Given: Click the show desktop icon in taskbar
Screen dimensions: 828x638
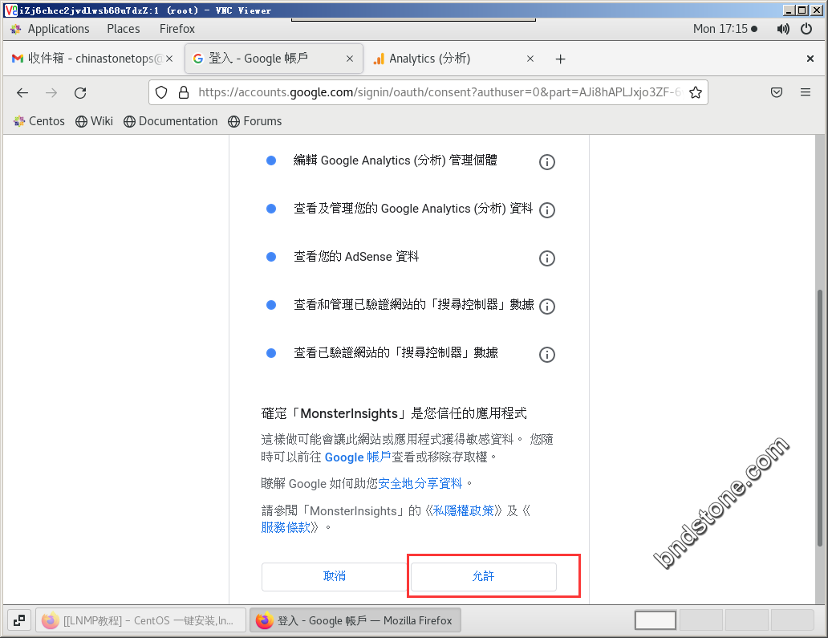Looking at the screenshot, I should (x=19, y=620).
